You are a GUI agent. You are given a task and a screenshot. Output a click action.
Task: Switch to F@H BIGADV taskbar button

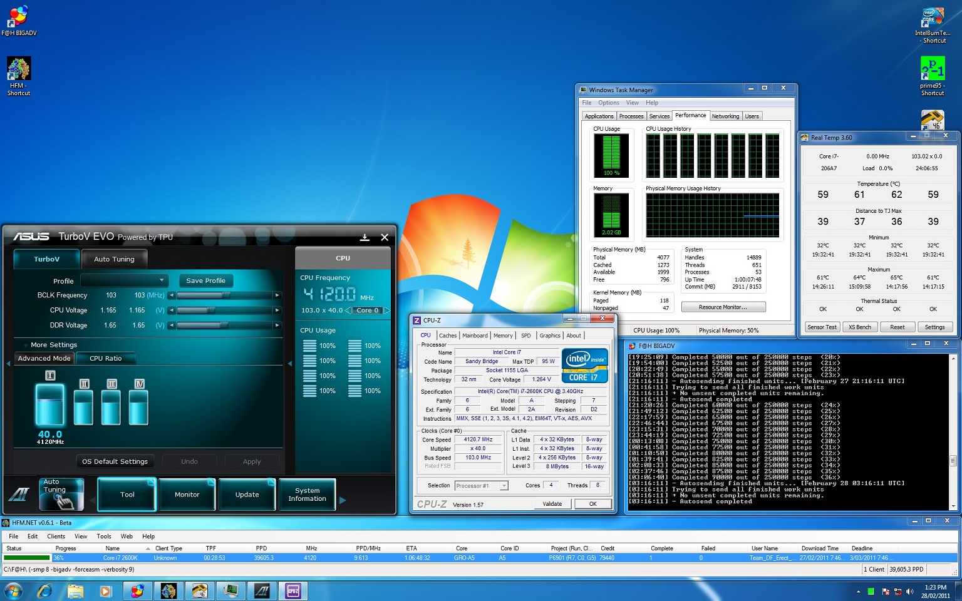[137, 590]
